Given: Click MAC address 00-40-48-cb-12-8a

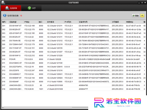Looking at the screenshot, I should coord(133,29).
